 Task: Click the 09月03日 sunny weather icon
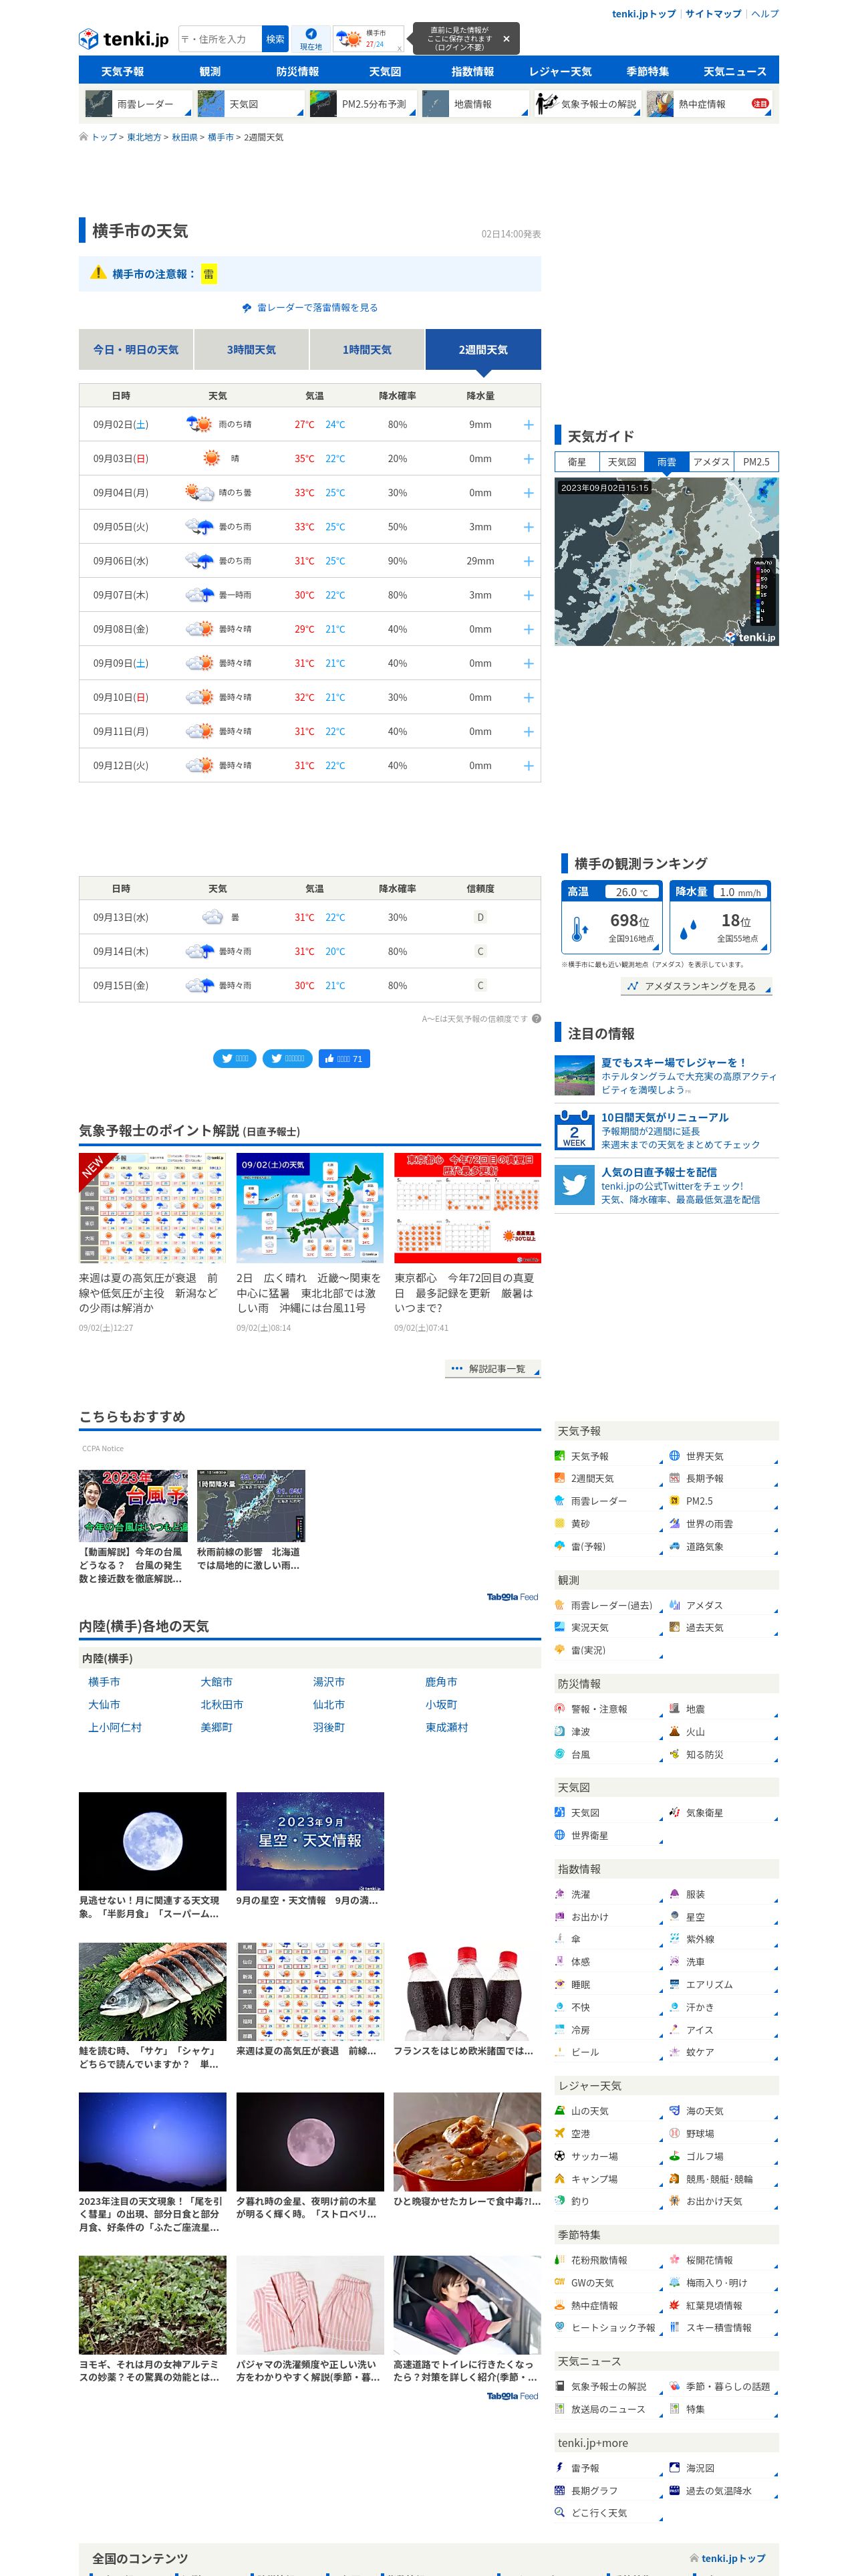212,458
